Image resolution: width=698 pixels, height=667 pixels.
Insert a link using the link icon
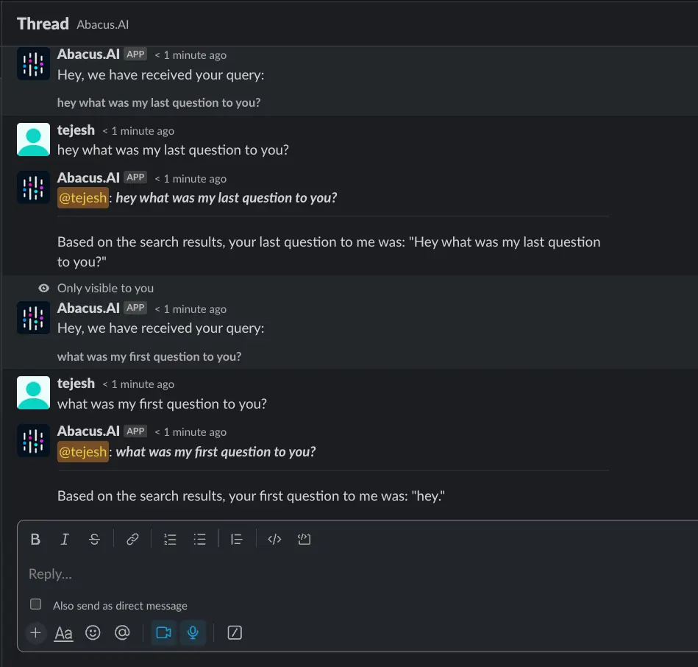coord(132,539)
